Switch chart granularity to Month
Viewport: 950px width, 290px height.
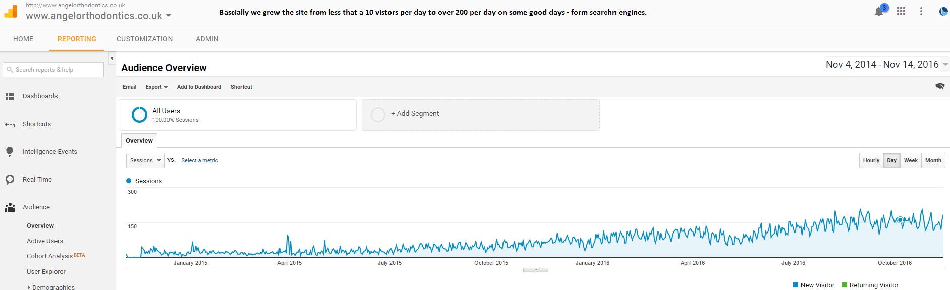pyautogui.click(x=933, y=161)
